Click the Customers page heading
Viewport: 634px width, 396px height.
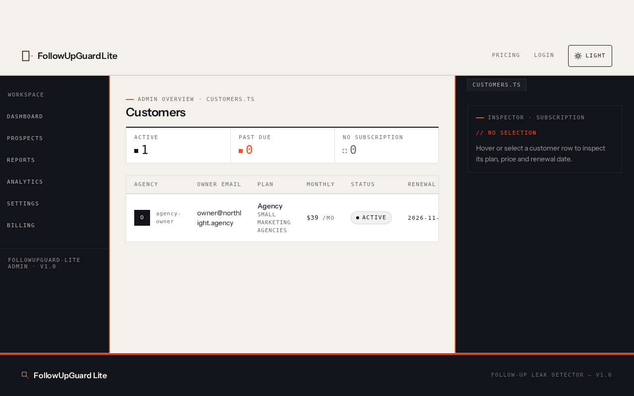156,112
